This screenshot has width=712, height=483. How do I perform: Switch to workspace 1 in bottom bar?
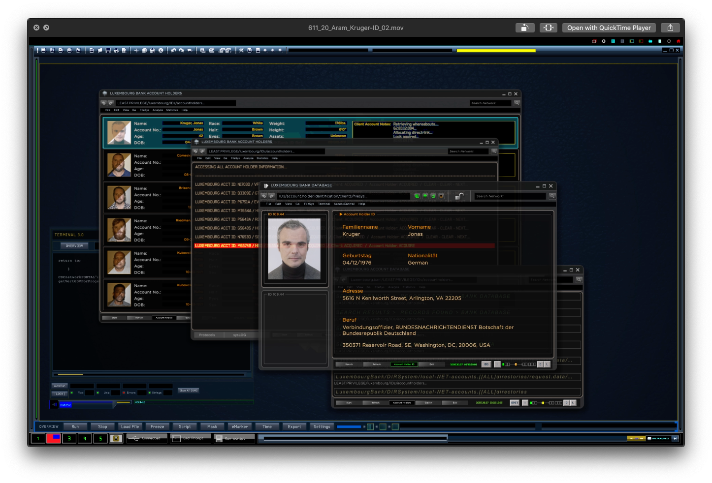(x=38, y=438)
